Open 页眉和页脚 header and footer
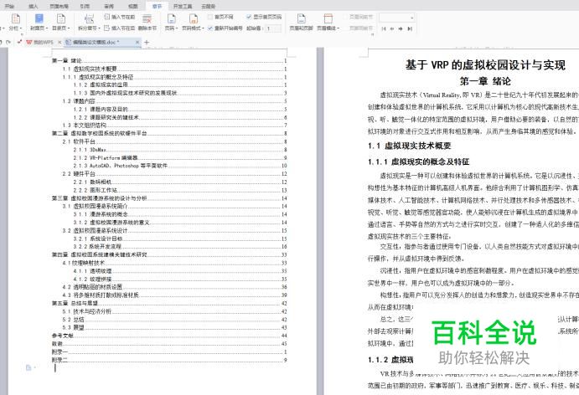 click(302, 22)
